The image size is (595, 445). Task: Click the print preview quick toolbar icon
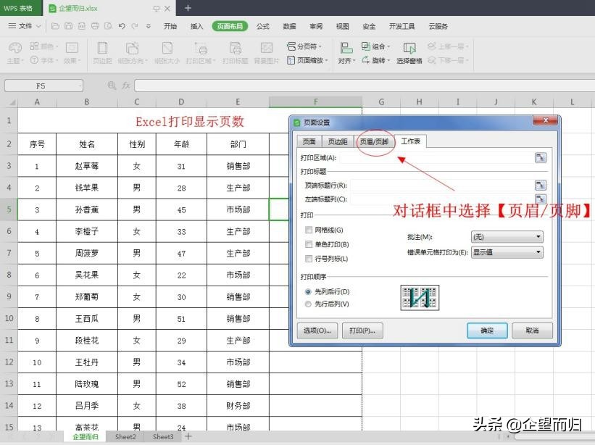click(109, 26)
